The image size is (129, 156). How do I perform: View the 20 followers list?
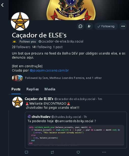click(21, 47)
